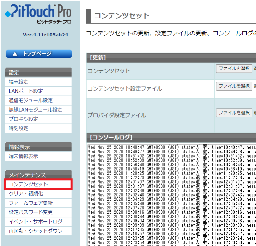Open ファームウェア更新 page
This screenshot has width=256, height=246.
[x=31, y=203]
